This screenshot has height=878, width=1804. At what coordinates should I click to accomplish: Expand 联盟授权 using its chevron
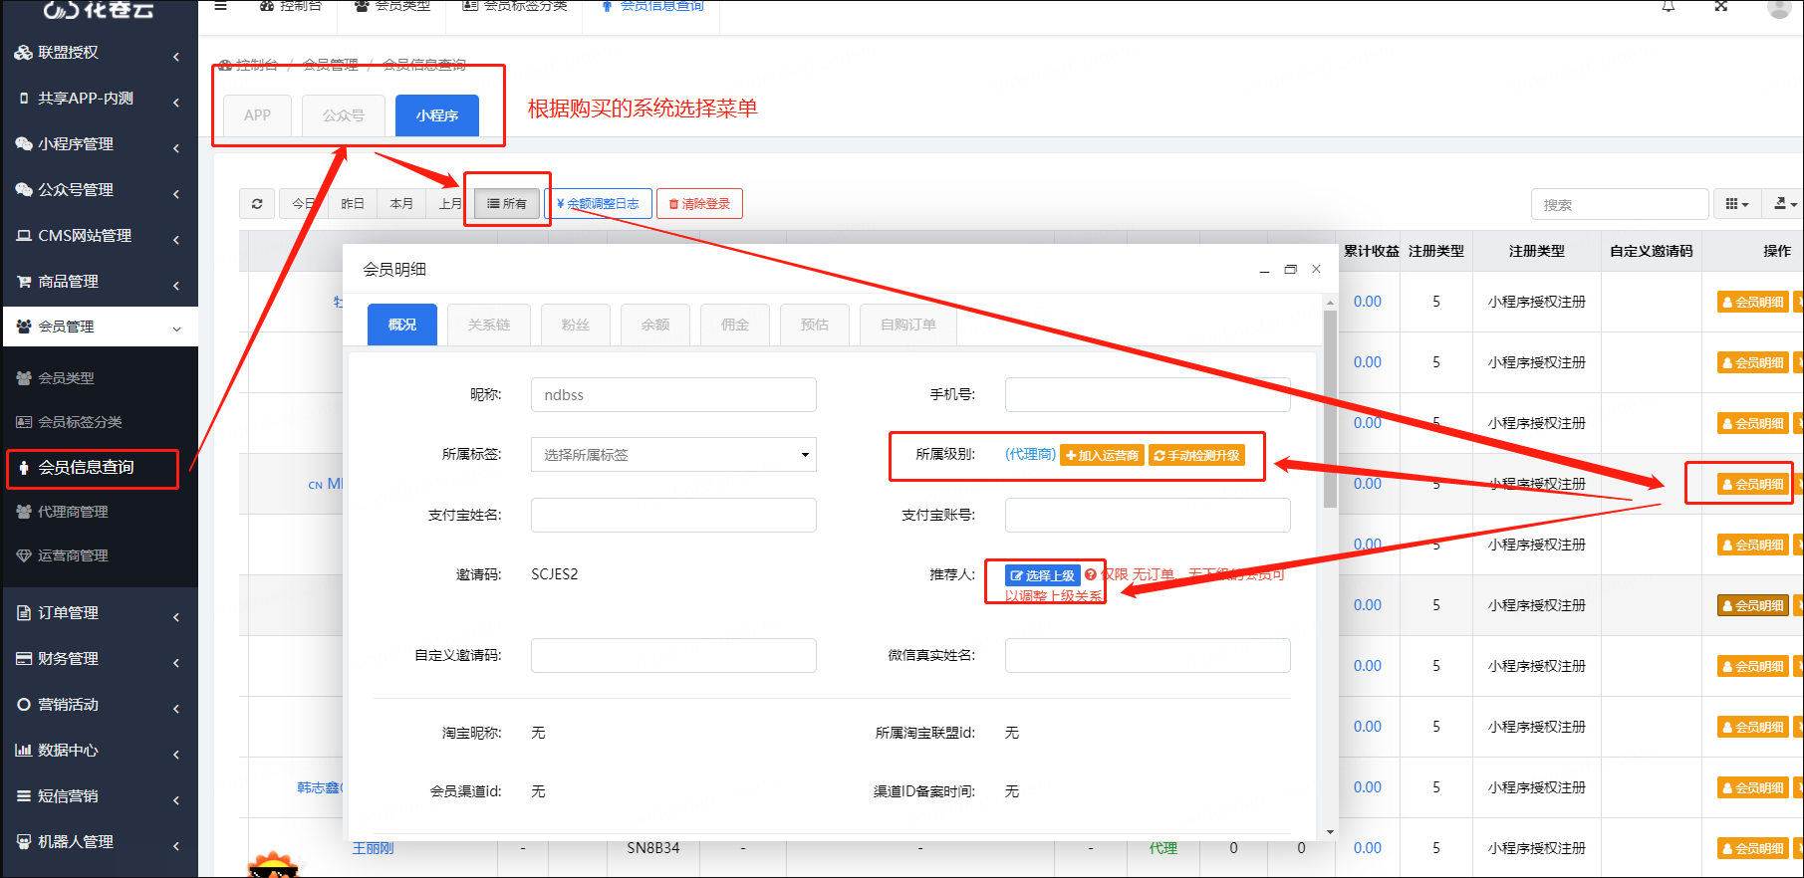pos(176,57)
